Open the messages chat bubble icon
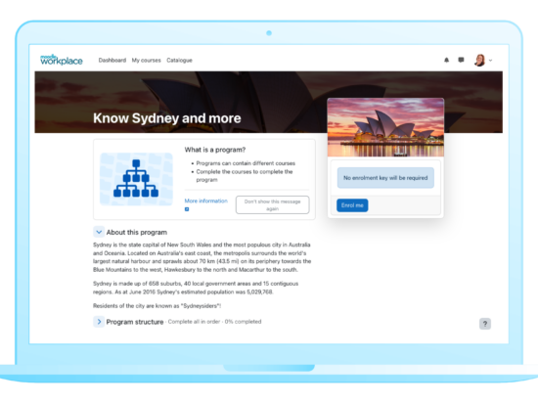Viewport: 538px width, 403px height. tap(461, 60)
